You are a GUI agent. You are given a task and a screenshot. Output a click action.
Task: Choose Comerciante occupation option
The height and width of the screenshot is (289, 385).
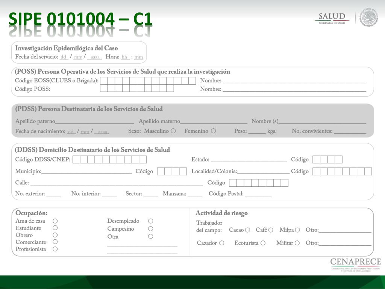(x=55, y=242)
